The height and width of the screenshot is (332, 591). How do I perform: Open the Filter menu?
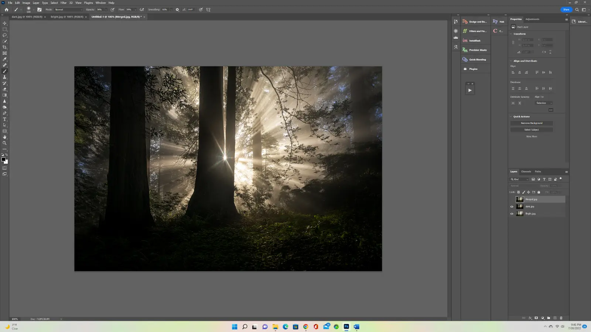tap(64, 3)
